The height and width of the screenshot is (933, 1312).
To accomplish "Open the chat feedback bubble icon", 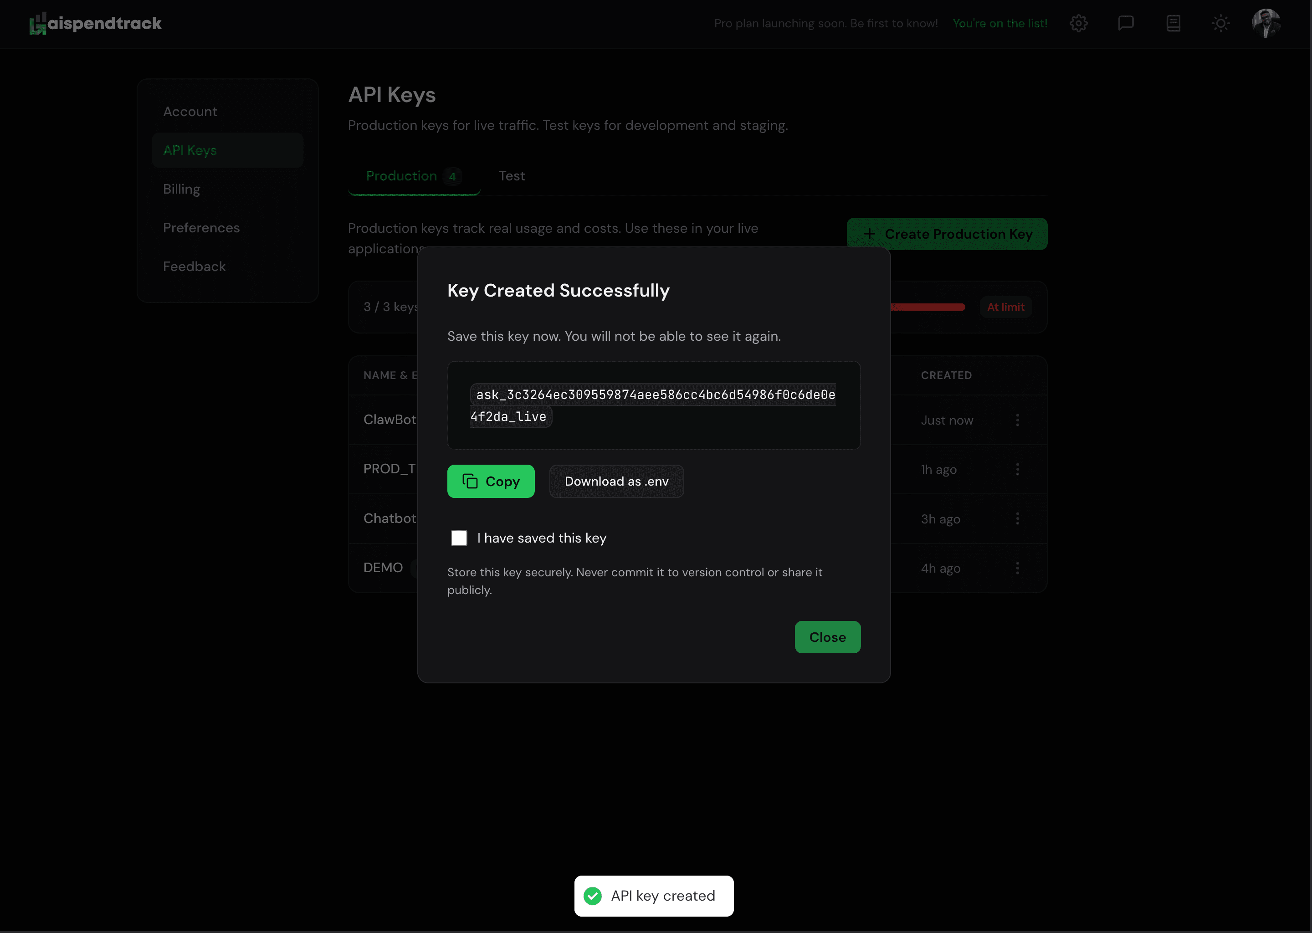I will (1126, 23).
